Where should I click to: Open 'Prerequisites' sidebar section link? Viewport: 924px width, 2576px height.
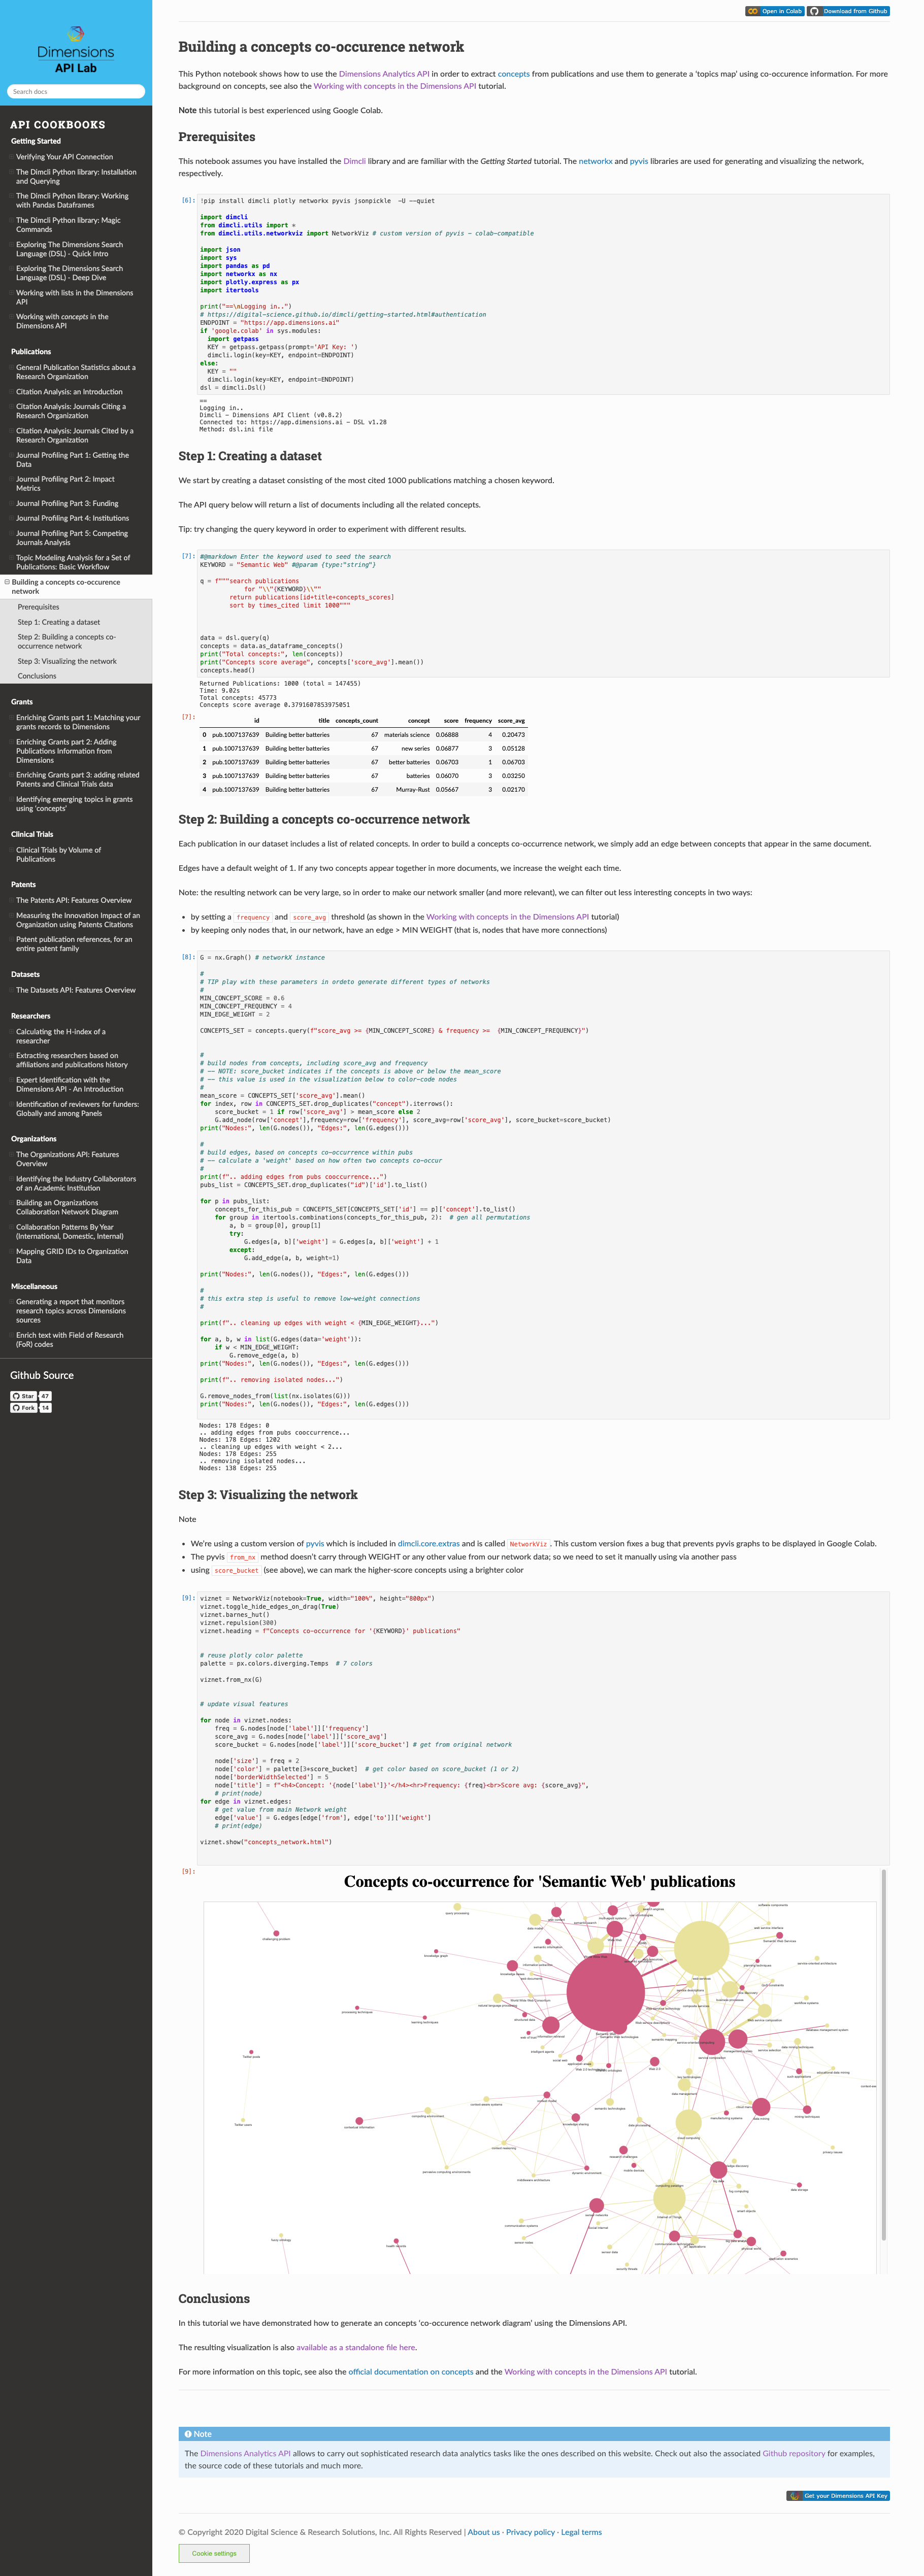pos(38,607)
